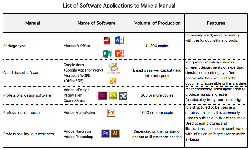Click the '500 or more copies' cell
The image size is (250, 150).
pyautogui.click(x=157, y=95)
